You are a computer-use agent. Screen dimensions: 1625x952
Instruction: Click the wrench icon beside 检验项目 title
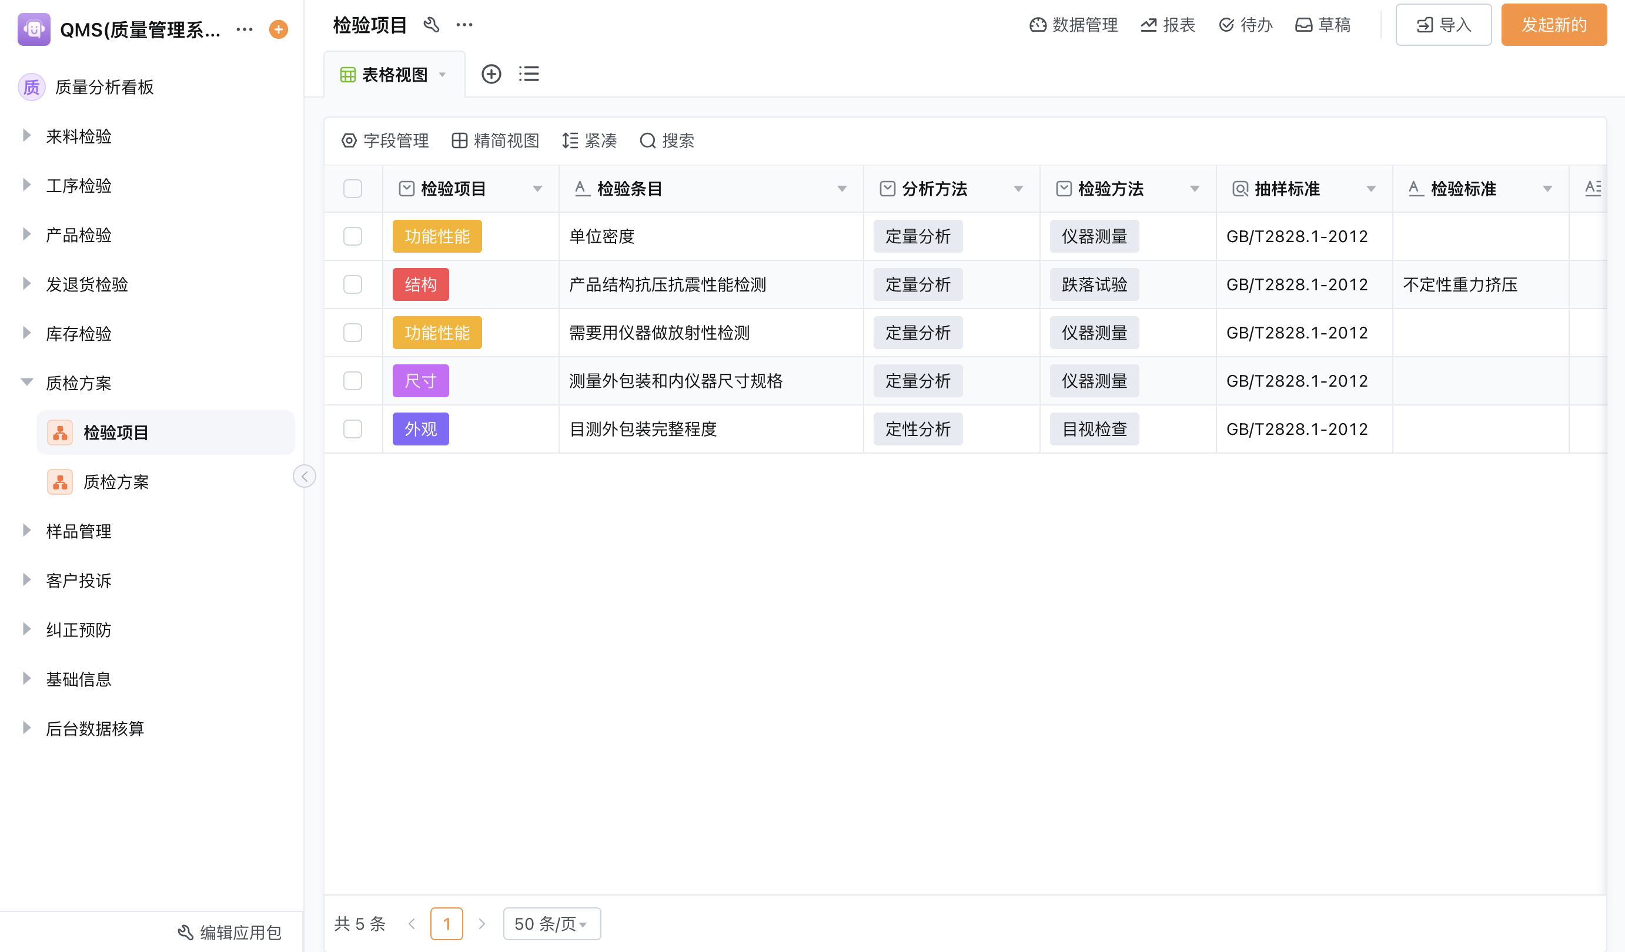(432, 25)
